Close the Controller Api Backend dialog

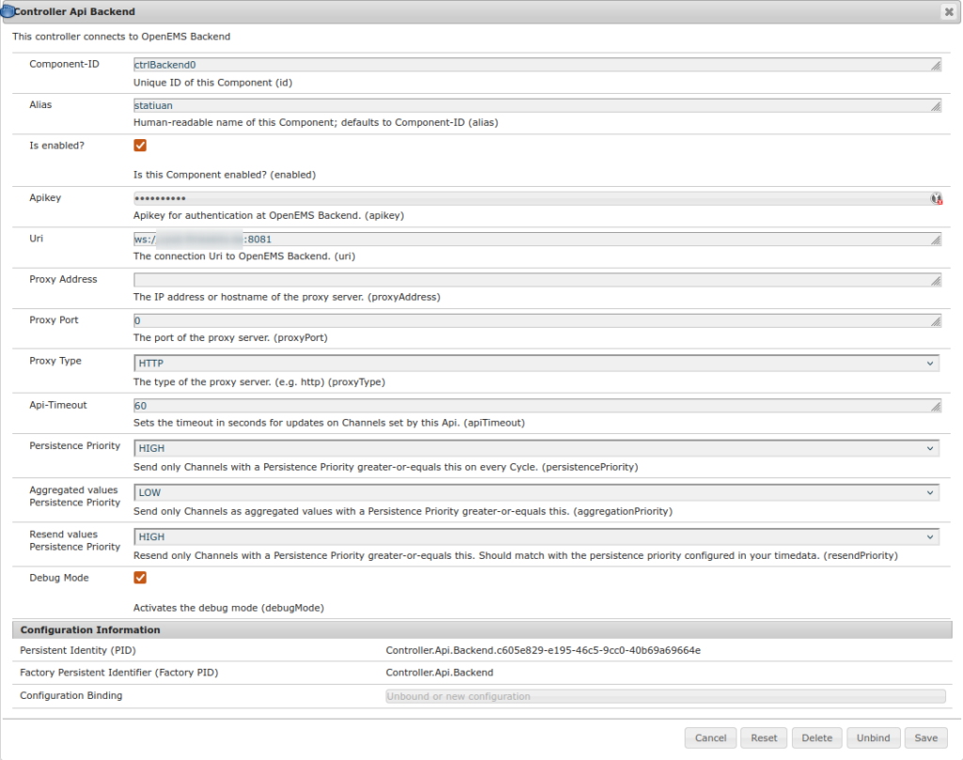[948, 12]
